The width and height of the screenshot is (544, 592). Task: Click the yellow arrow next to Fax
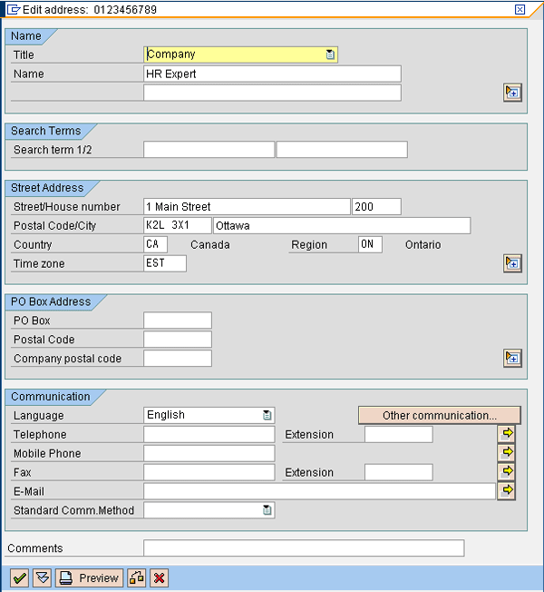pos(507,471)
